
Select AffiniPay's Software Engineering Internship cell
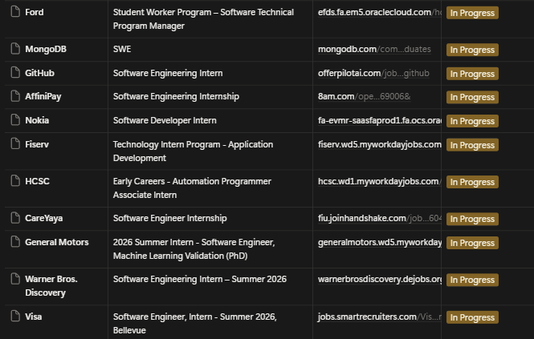pyautogui.click(x=210, y=97)
